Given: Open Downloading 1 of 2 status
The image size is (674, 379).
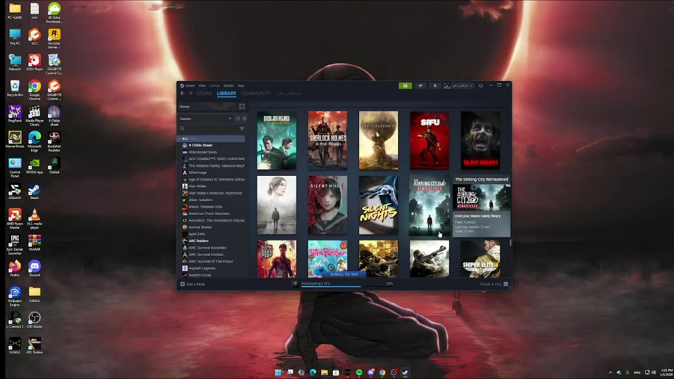Looking at the screenshot, I should [x=315, y=283].
